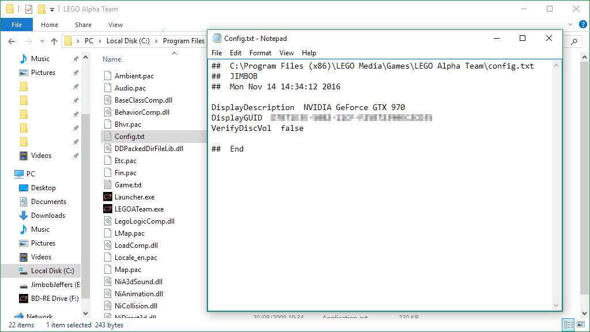Select Map.pac in file list

pos(127,270)
